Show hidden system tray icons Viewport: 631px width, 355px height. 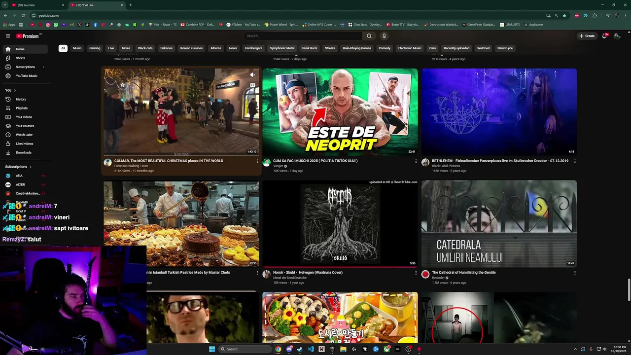pos(575,349)
